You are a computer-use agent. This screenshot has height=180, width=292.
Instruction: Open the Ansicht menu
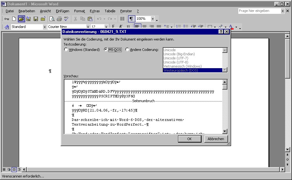pyautogui.click(x=46, y=11)
